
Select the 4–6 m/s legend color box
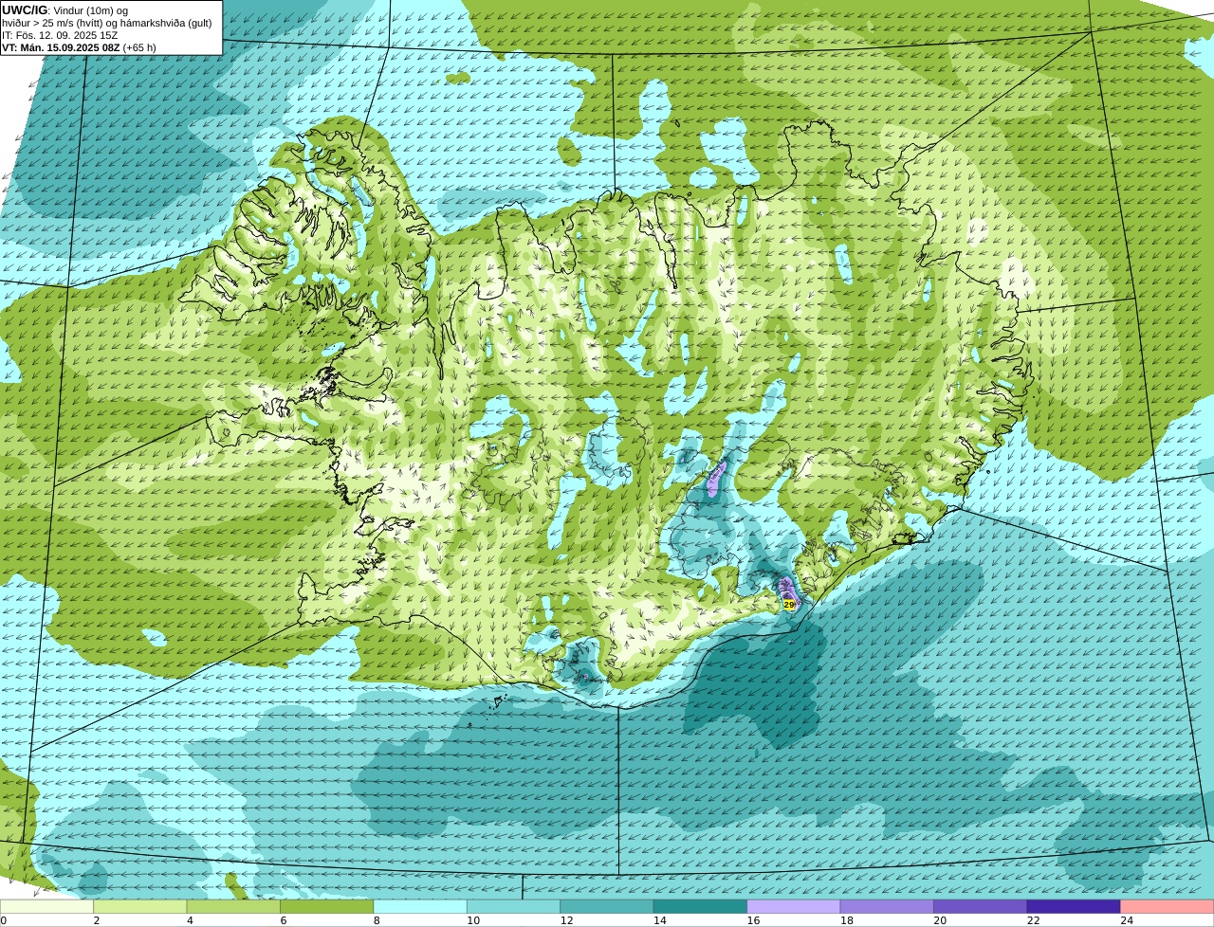(x=233, y=906)
